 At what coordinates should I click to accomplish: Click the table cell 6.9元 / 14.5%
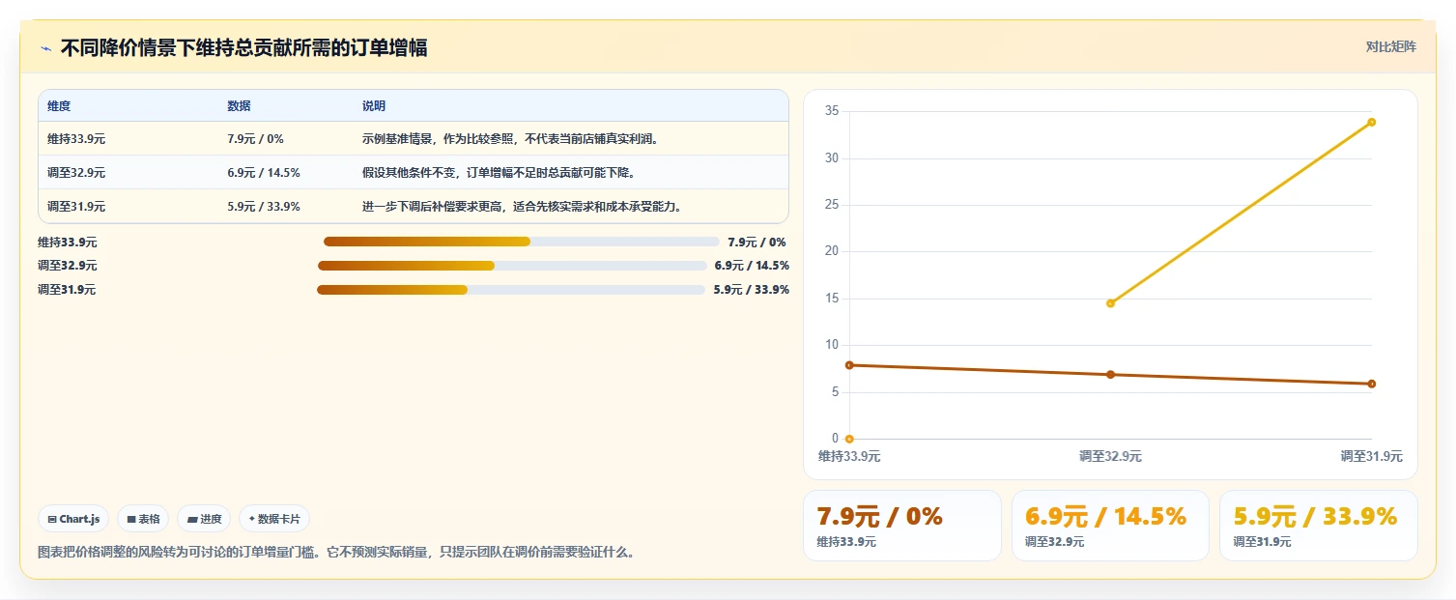pyautogui.click(x=264, y=173)
